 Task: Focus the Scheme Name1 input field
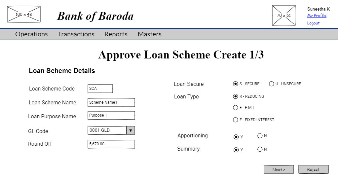point(111,102)
